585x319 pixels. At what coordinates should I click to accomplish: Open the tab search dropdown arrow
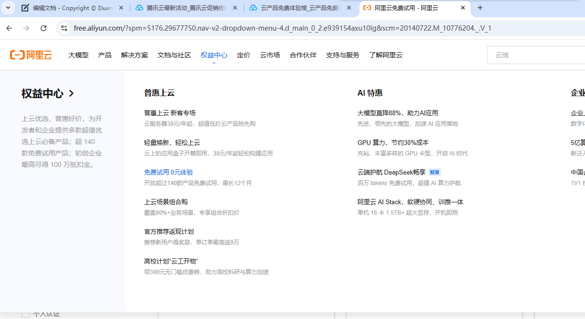[8, 8]
